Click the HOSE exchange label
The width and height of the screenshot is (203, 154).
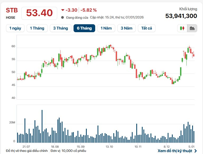[11, 18]
